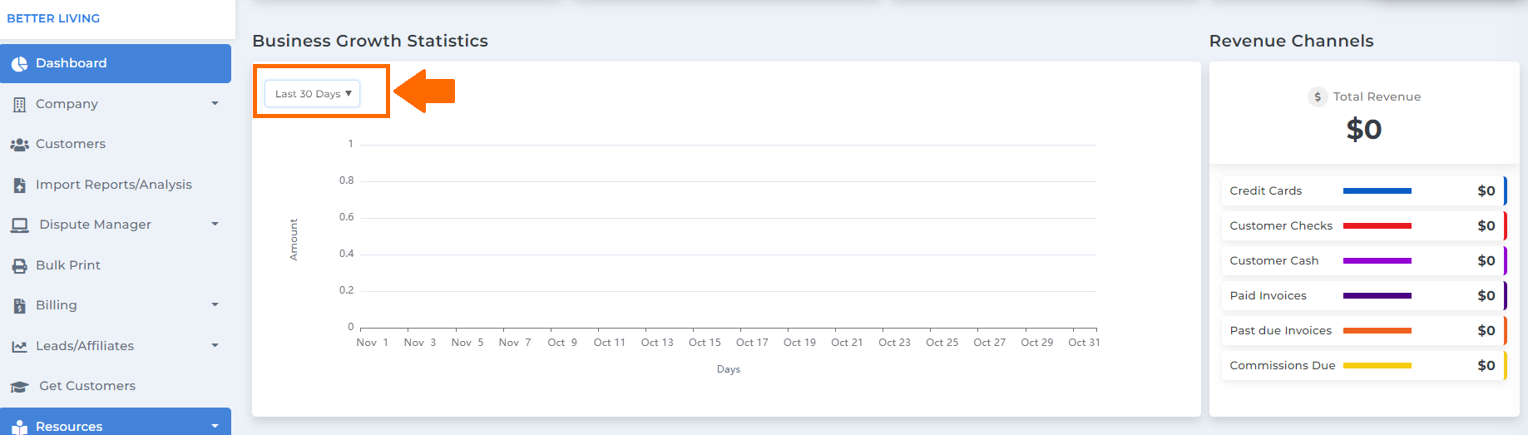Image resolution: width=1528 pixels, height=435 pixels.
Task: Open the Resources menu item
Action: click(116, 423)
